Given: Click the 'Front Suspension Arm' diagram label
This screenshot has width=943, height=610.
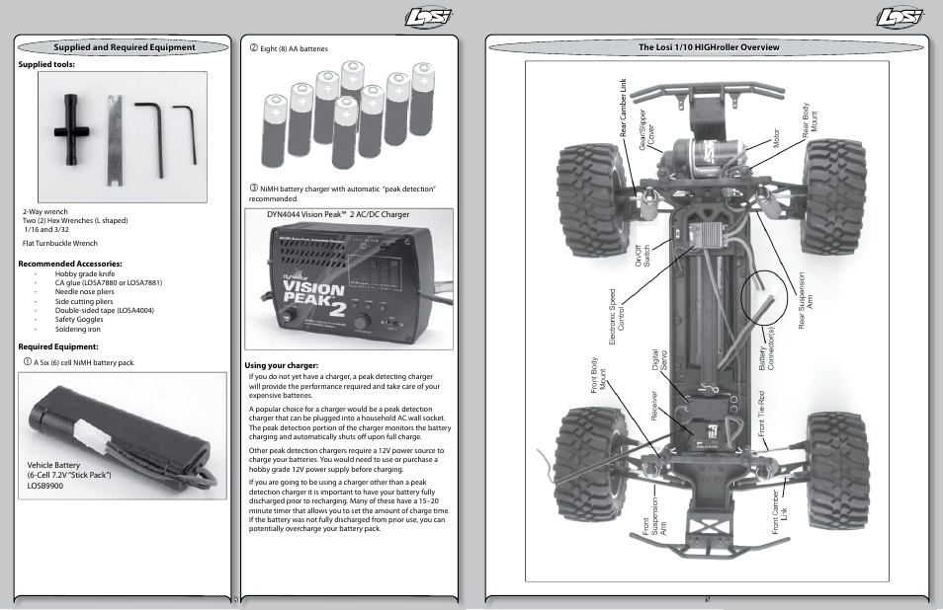Looking at the screenshot, I should (654, 517).
